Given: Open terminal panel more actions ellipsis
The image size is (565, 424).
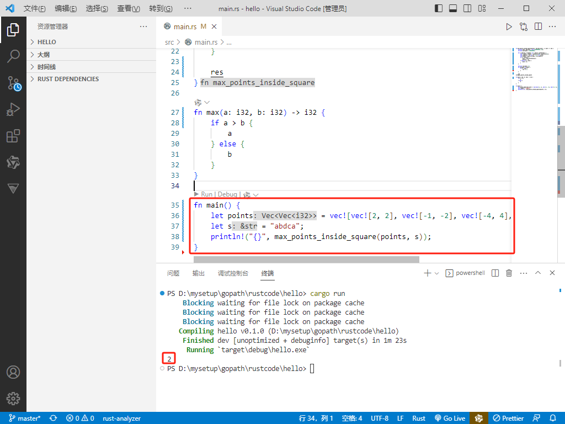Looking at the screenshot, I should click(x=524, y=273).
